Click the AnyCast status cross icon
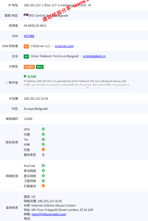This screenshot has width=148, height=221. tap(43, 165)
